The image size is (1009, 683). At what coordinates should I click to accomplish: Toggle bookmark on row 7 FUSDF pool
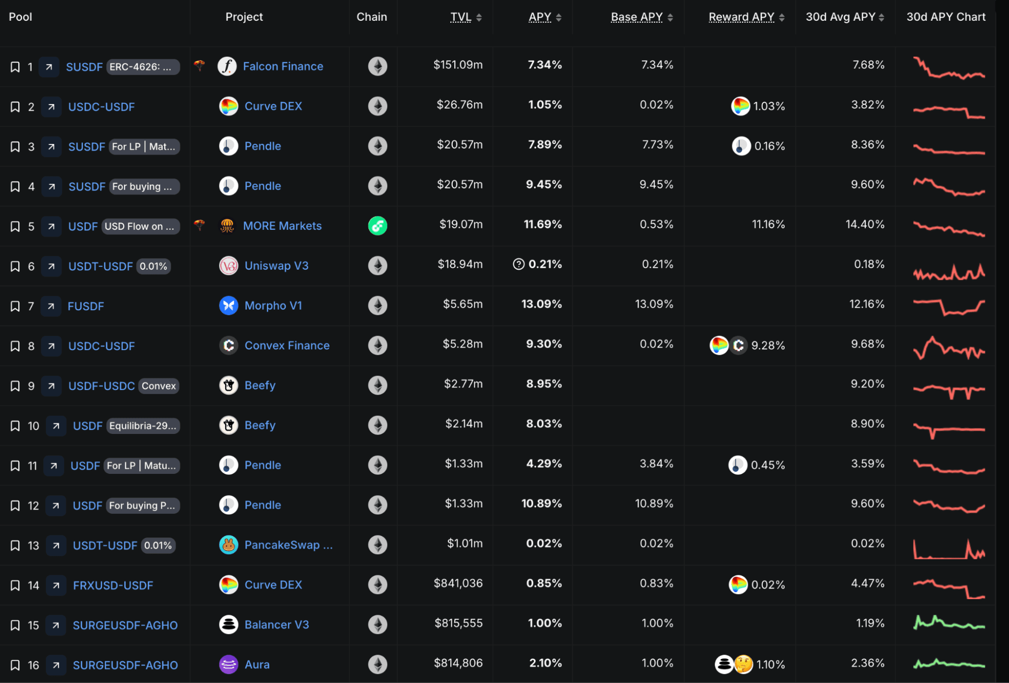15,306
